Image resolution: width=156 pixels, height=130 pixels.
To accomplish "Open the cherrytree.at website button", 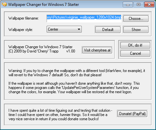I will point(97,50).
